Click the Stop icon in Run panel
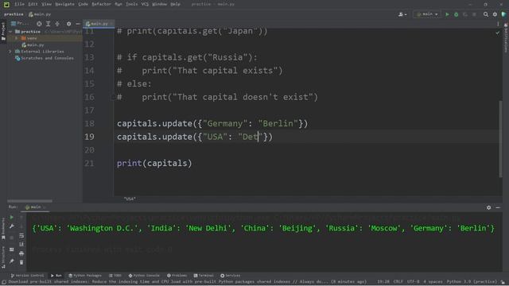The height and width of the screenshot is (286, 509). click(12, 238)
